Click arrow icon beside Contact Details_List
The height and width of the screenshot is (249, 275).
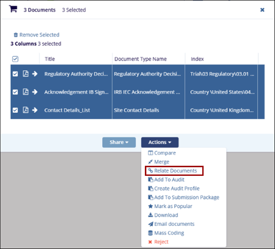point(35,110)
